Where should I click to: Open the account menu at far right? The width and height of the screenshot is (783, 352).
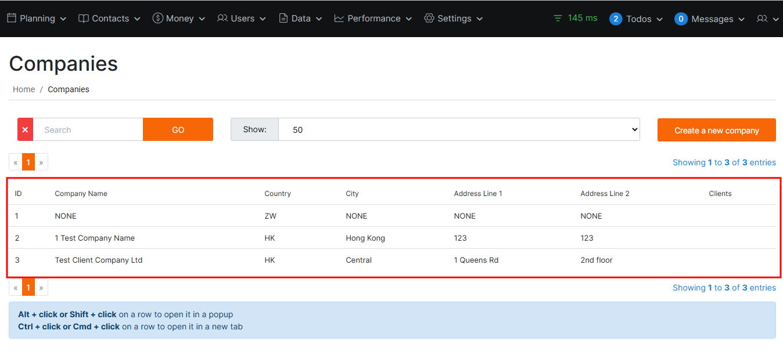pyautogui.click(x=767, y=19)
